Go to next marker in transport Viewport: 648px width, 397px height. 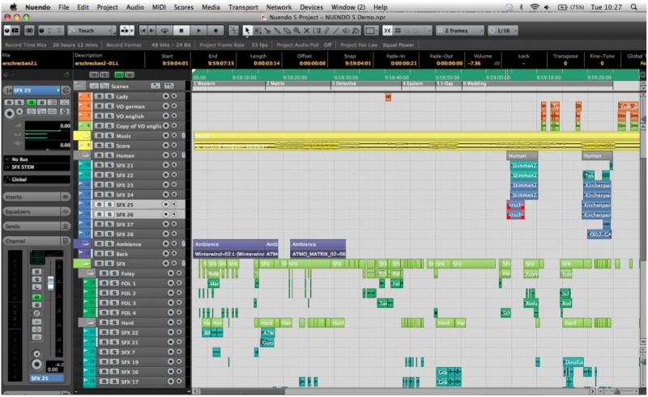coord(152,31)
